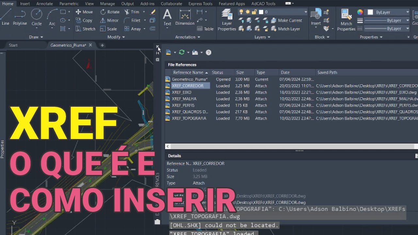Select the Arc tool
The image size is (418, 235).
tap(52, 17)
